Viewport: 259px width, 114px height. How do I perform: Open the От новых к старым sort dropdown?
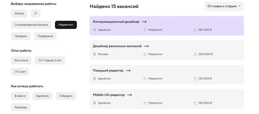(x=224, y=6)
